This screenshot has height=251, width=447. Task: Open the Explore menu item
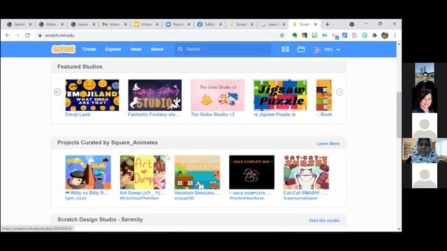[x=113, y=50]
